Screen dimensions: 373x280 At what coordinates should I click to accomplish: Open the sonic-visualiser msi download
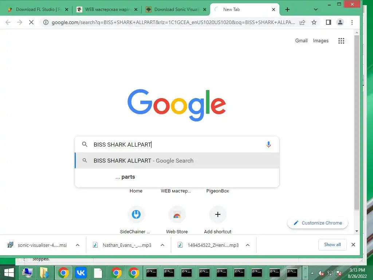[x=38, y=245]
